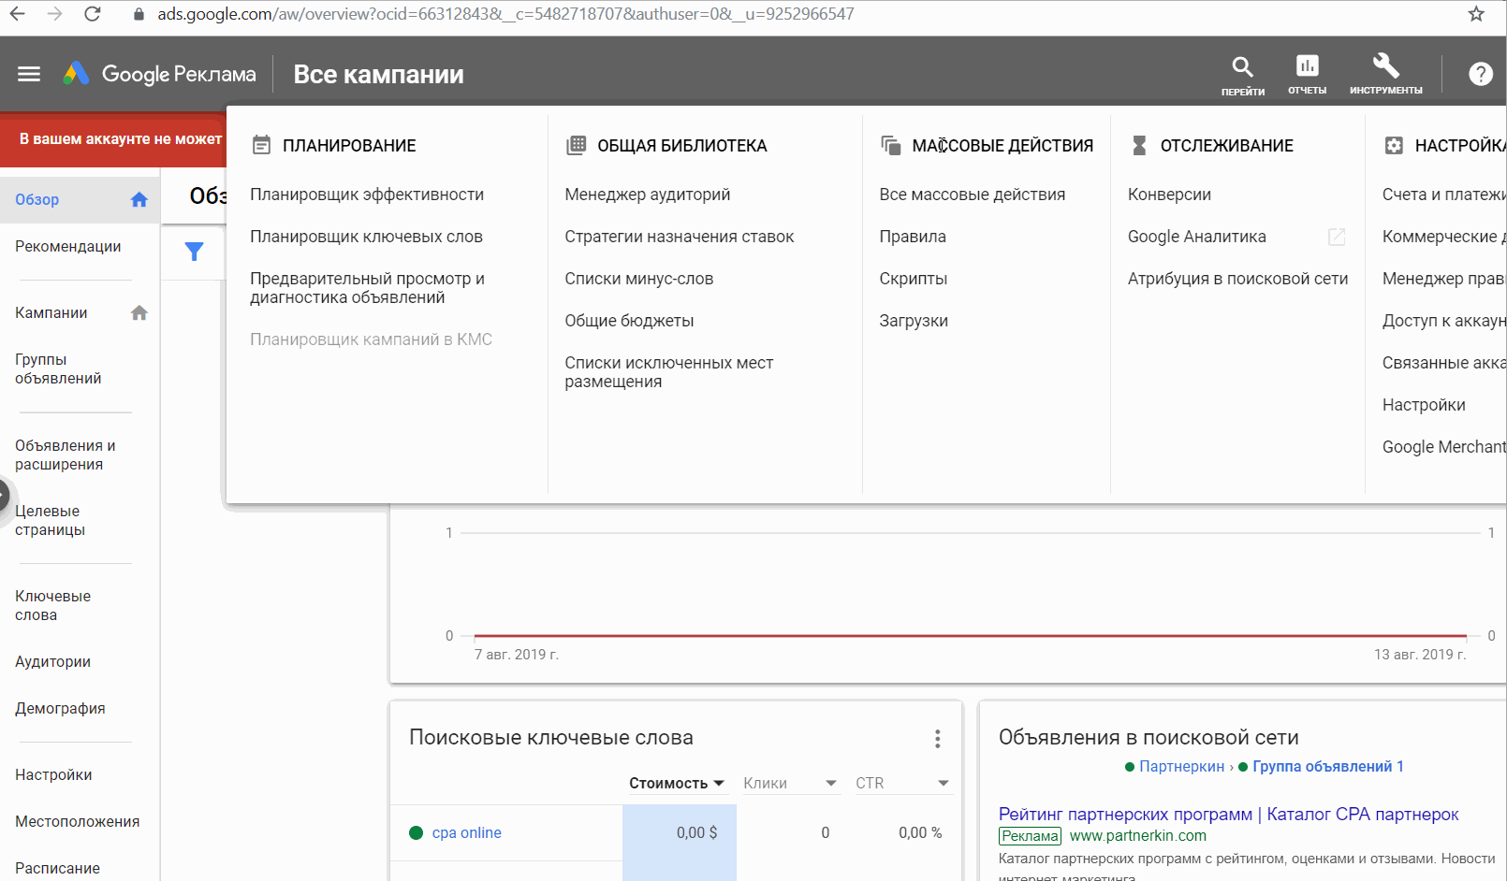Image resolution: width=1507 pixels, height=881 pixels.
Task: Bookmark page with star icon
Action: click(x=1476, y=14)
